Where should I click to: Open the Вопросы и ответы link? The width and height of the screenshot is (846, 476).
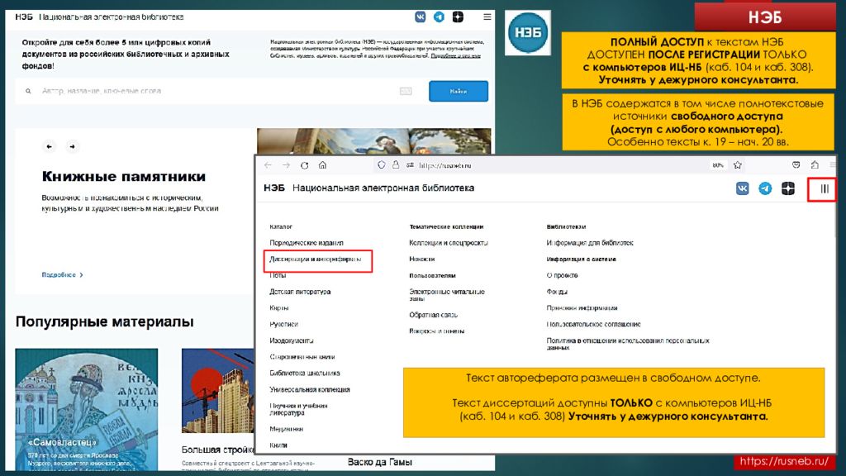click(x=436, y=331)
